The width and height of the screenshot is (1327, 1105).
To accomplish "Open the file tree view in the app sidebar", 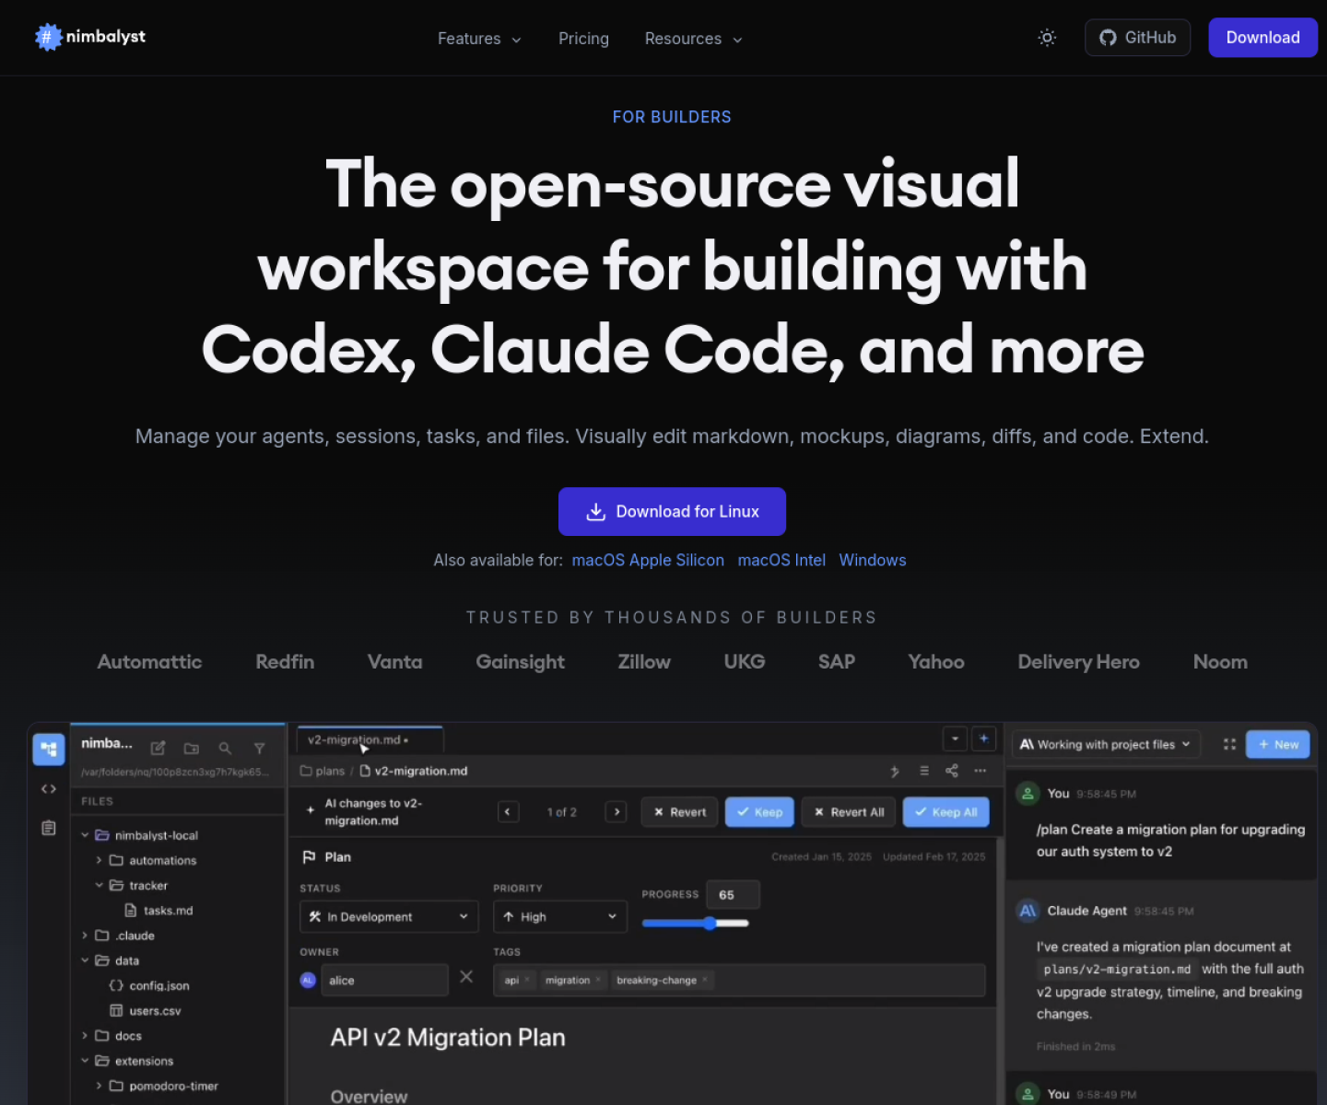I will click(49, 749).
